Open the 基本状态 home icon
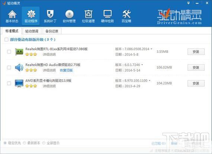This screenshot has height=154, width=212. [x=12, y=16]
